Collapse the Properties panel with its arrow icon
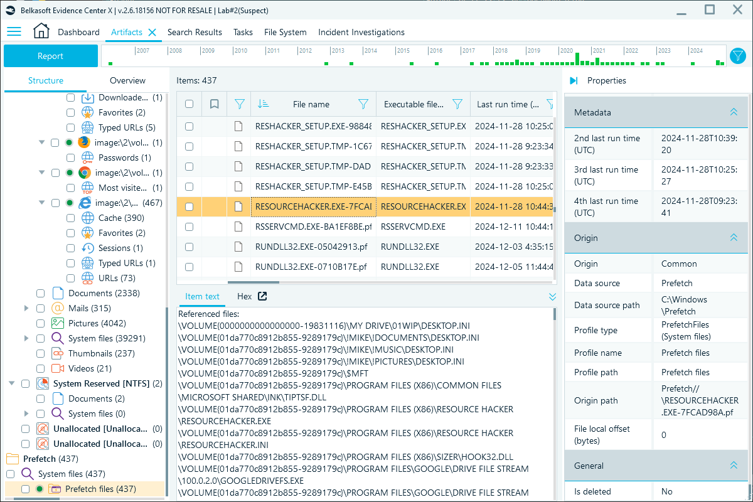This screenshot has width=753, height=502. [574, 80]
